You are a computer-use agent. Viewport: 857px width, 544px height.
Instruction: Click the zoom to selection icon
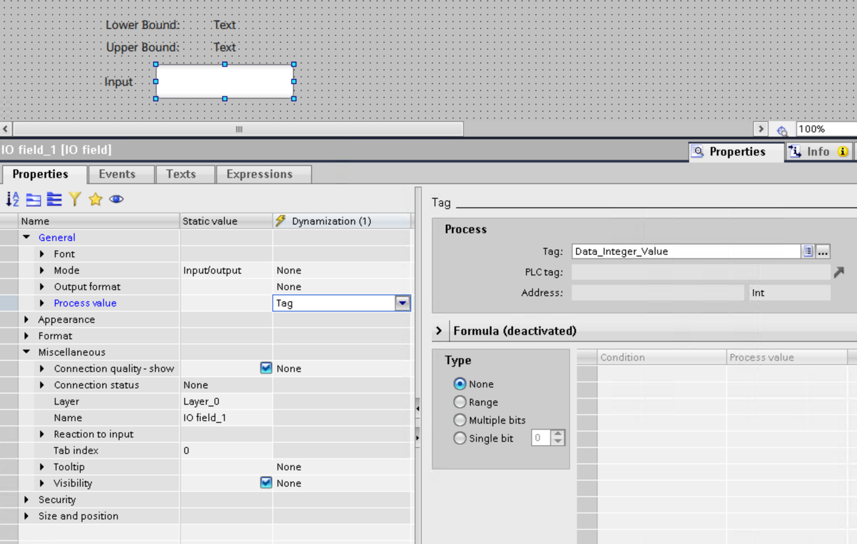781,130
